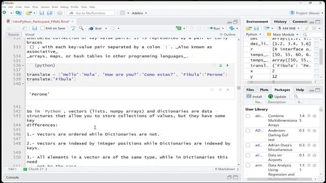Click the arm package name link
Image resolution: width=326 pixels, height=183 pixels.
pos(258,165)
